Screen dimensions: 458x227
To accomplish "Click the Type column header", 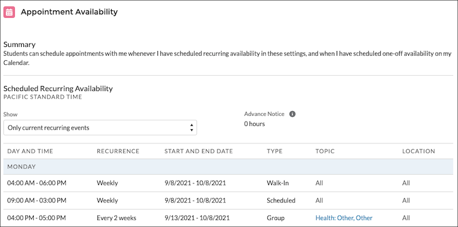I will [x=275, y=151].
